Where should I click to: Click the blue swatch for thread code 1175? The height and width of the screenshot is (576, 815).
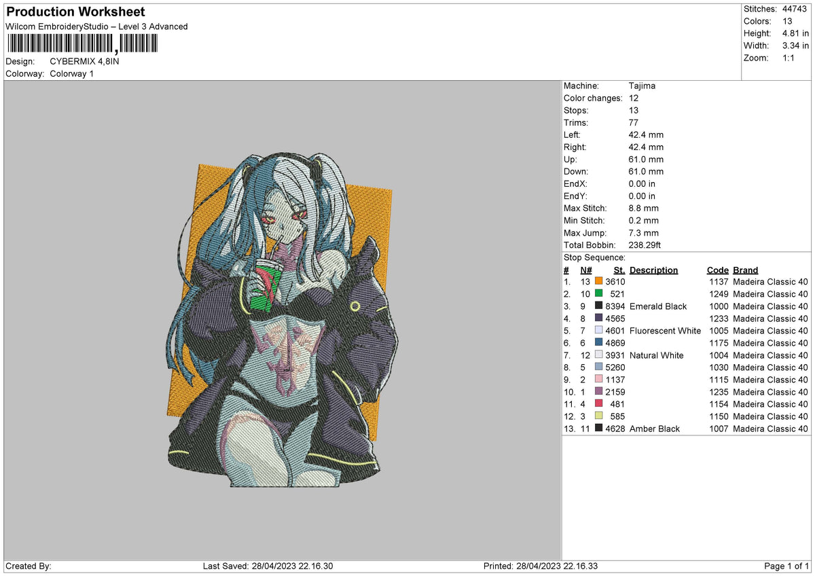click(x=598, y=342)
